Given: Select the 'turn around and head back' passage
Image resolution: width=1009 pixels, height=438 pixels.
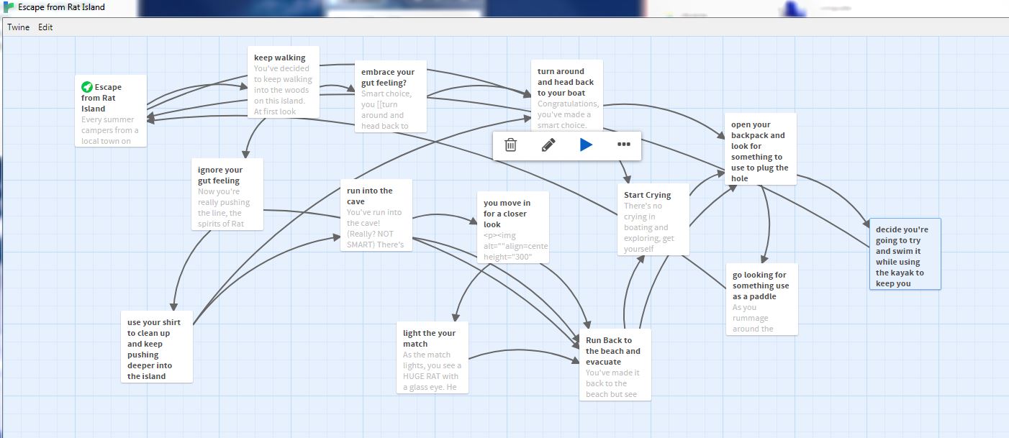Looking at the screenshot, I should [566, 95].
